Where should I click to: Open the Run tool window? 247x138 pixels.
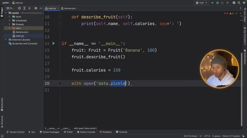pyautogui.click(x=32, y=132)
